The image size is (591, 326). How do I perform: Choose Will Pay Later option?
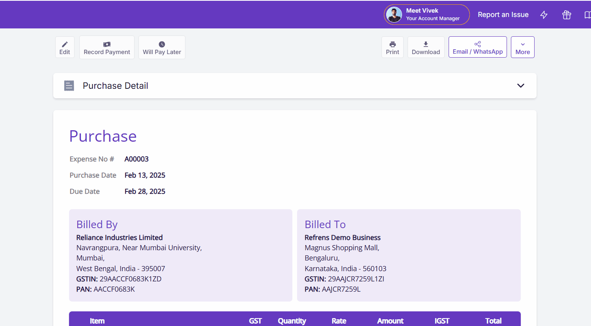162,47
